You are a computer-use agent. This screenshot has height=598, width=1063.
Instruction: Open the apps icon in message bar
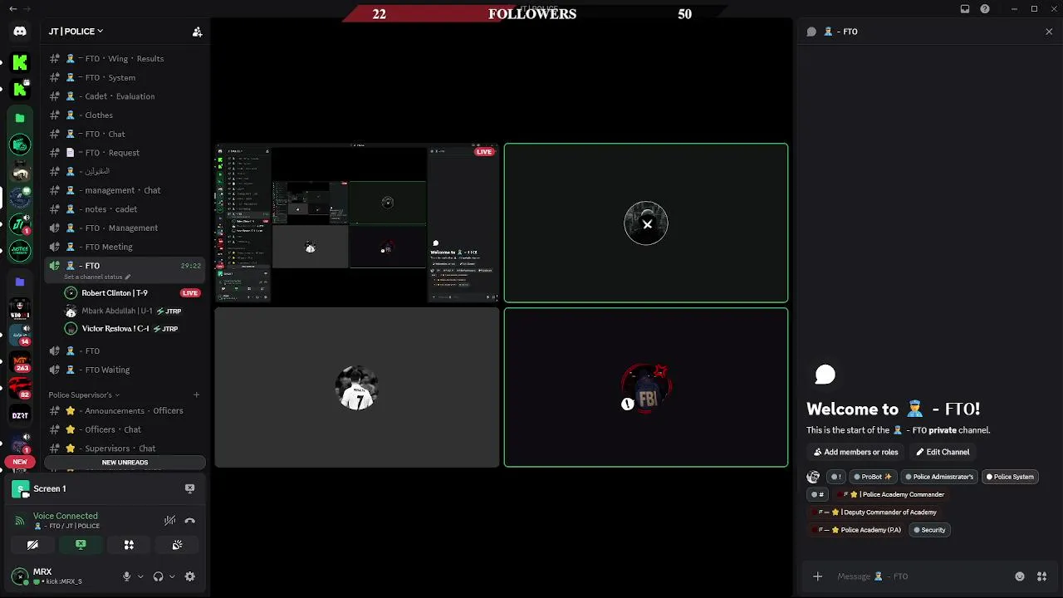[1041, 576]
